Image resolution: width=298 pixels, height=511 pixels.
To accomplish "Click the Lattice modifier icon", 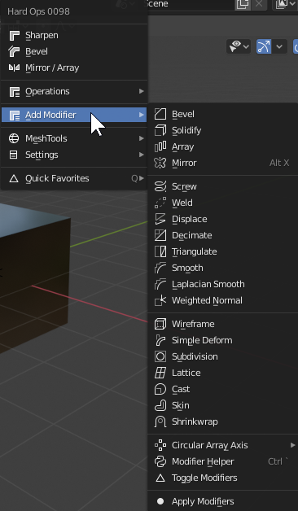I will (160, 373).
